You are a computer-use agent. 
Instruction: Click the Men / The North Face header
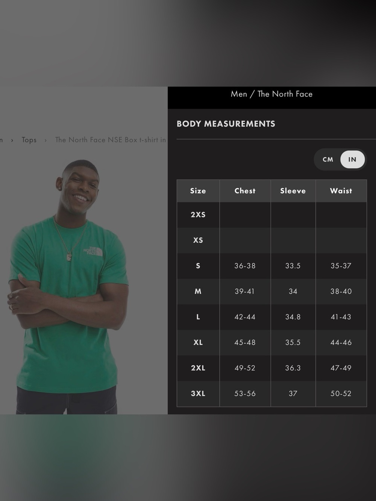pos(271,94)
